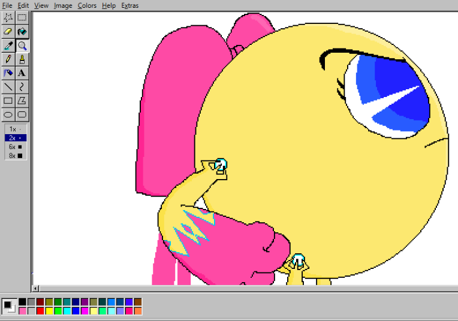Open the Colors menu
Screen dimensions: 458x321
tap(87, 5)
